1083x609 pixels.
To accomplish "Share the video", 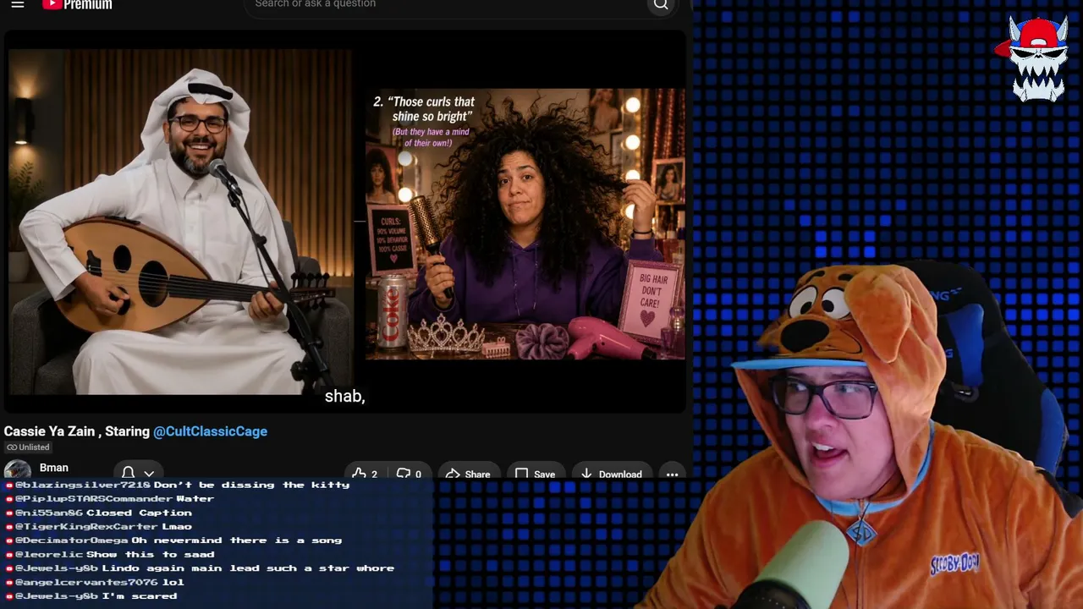I will pos(468,474).
